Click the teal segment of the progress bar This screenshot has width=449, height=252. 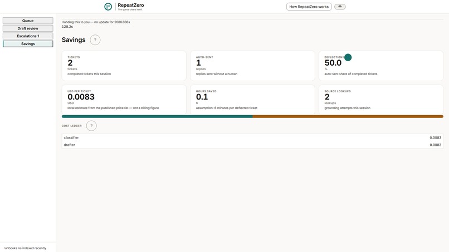click(157, 116)
